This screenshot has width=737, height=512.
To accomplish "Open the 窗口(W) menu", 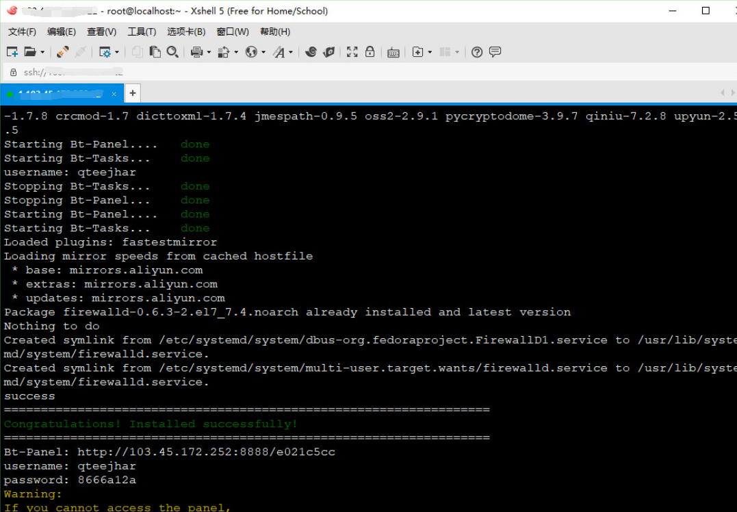I will 233,31.
